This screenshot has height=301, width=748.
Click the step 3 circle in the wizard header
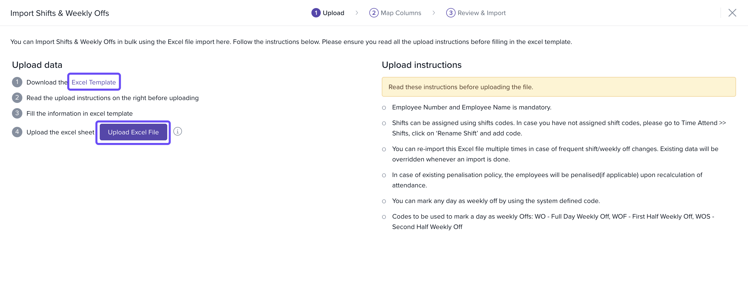450,13
